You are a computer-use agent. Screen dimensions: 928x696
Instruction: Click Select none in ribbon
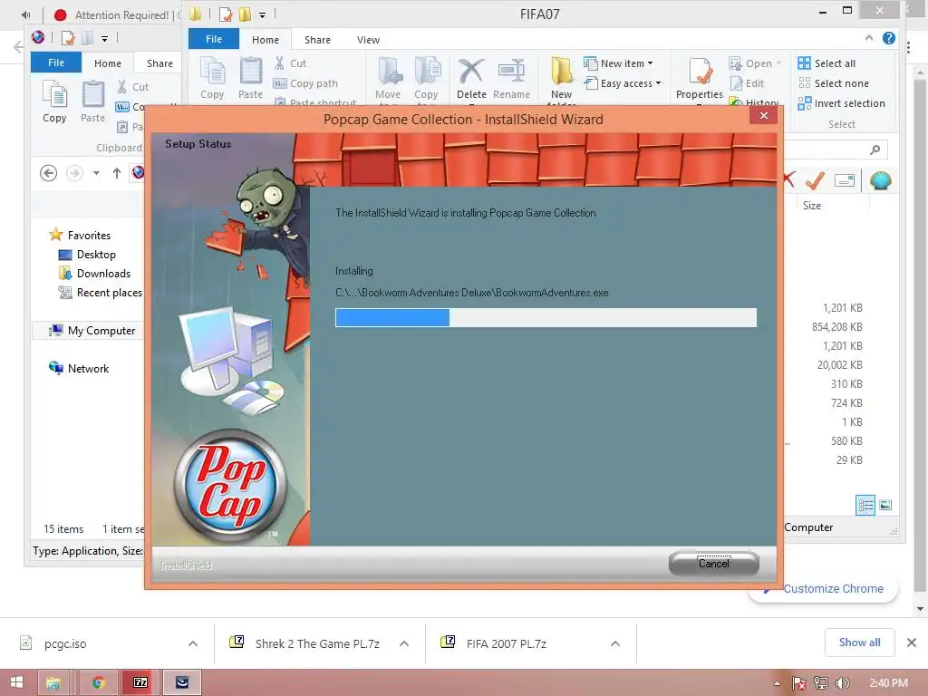click(x=834, y=83)
